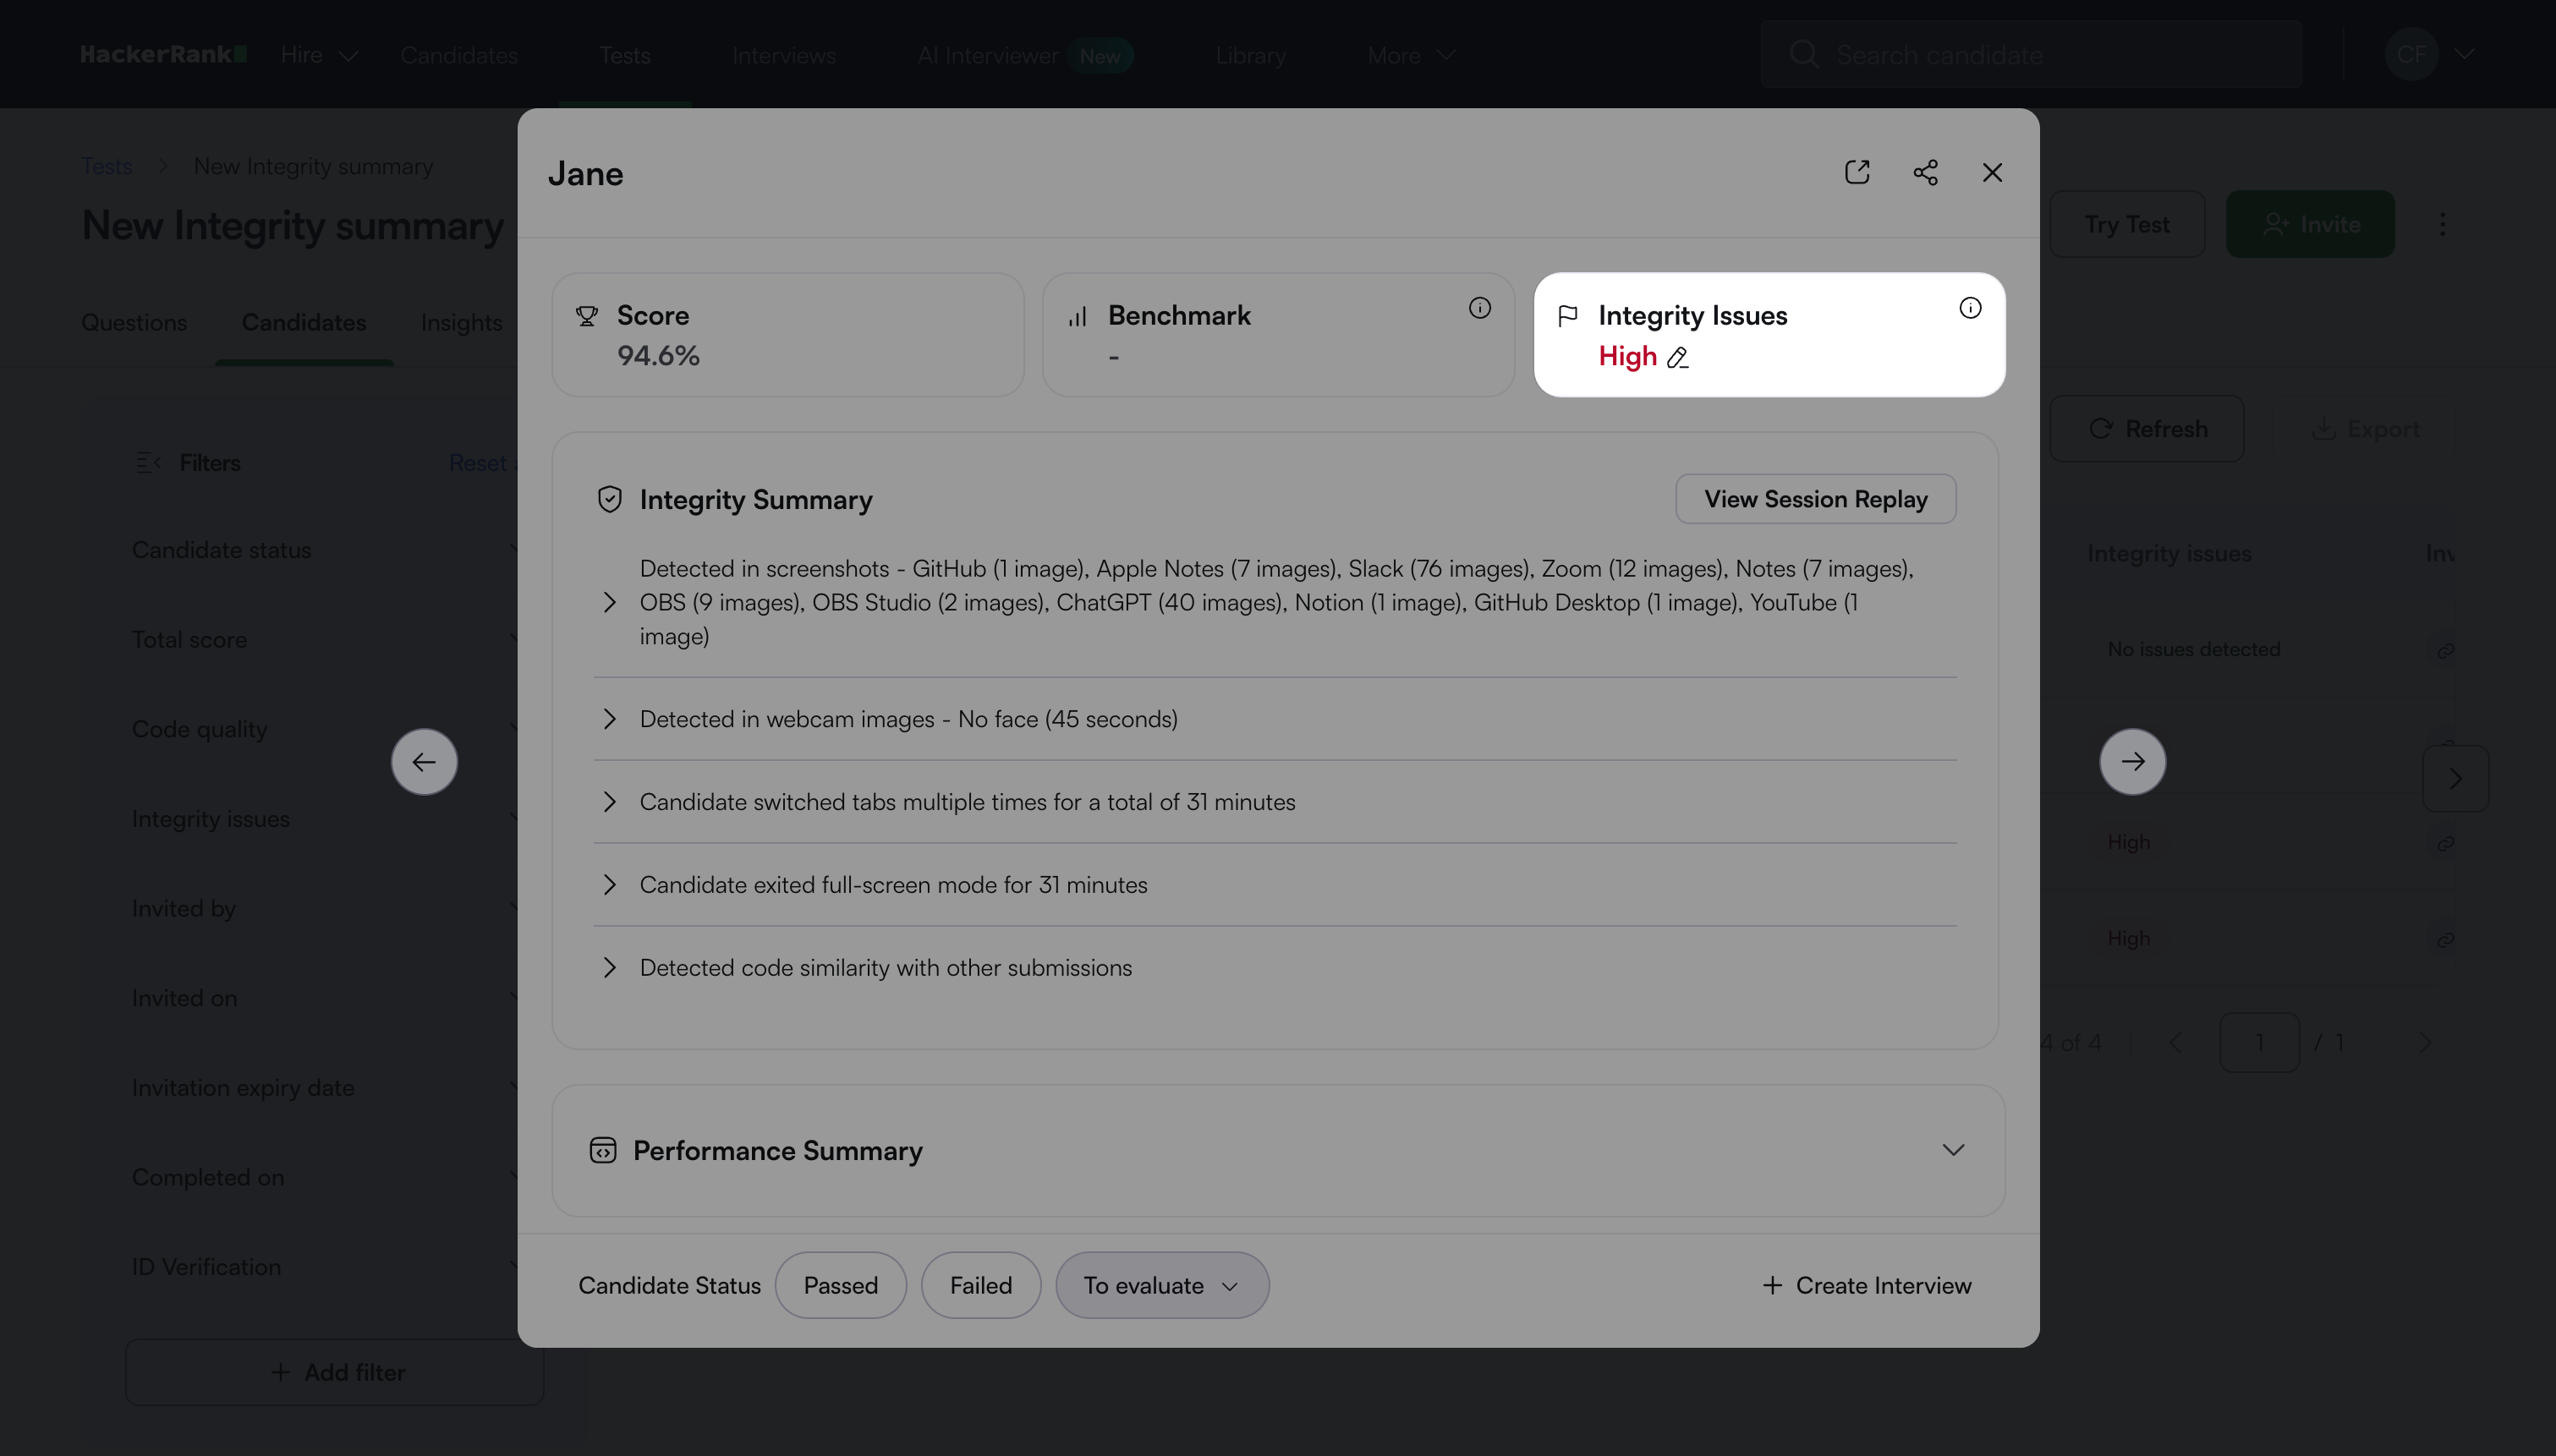The height and width of the screenshot is (1456, 2556).
Task: Click Create Interview link
Action: point(1866,1285)
